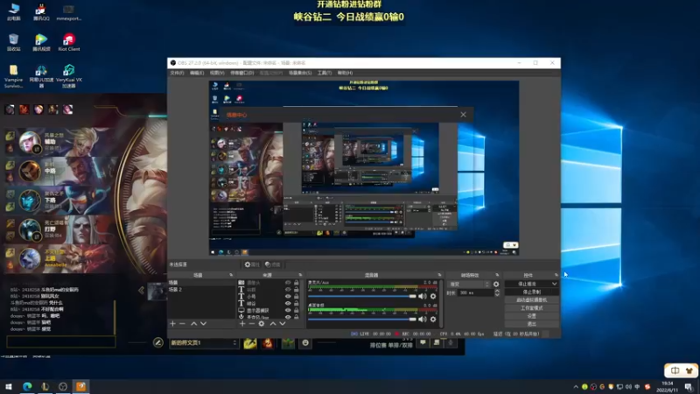
Task: Open the Windows notification center icon
Action: coord(689,387)
